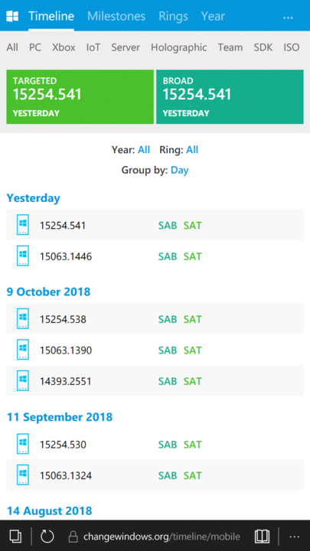Click the Windows logo home icon
Image resolution: width=310 pixels, height=551 pixels.
pyautogui.click(x=12, y=16)
